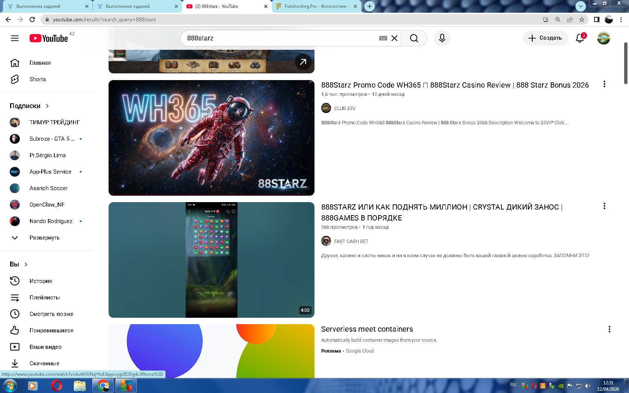The image size is (629, 393).
Task: Open the CLUB 23V channel link
Action: pyautogui.click(x=344, y=109)
